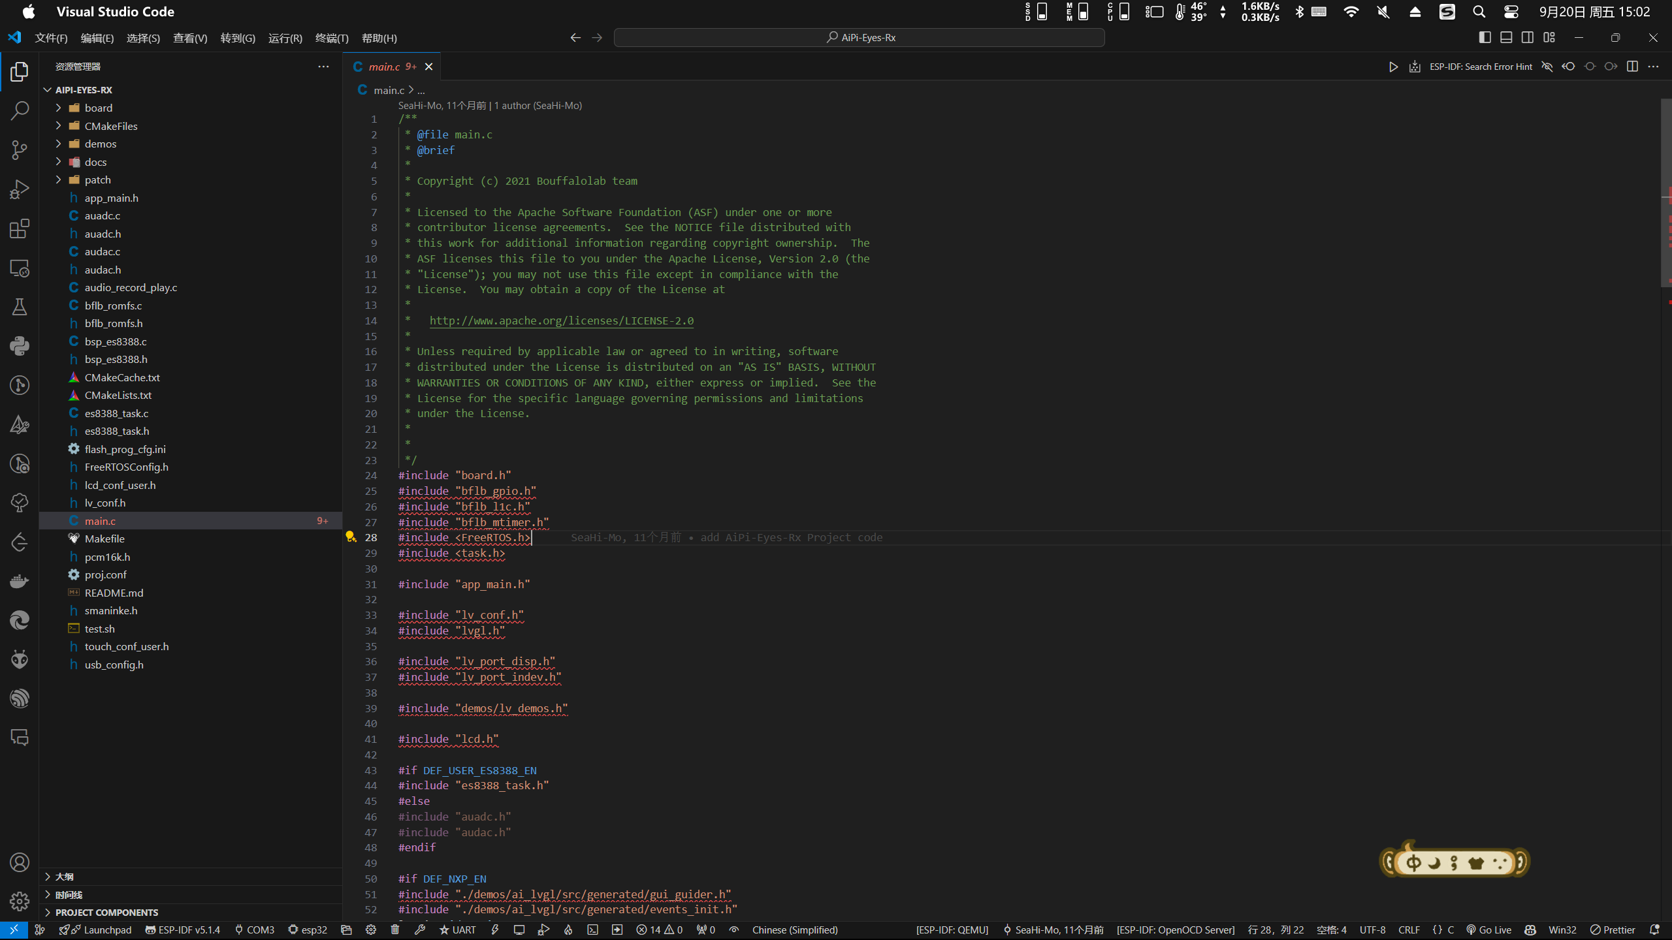Expand the PROJECT COMPONENTS section
Screen dimensions: 1672x940
tap(106, 912)
